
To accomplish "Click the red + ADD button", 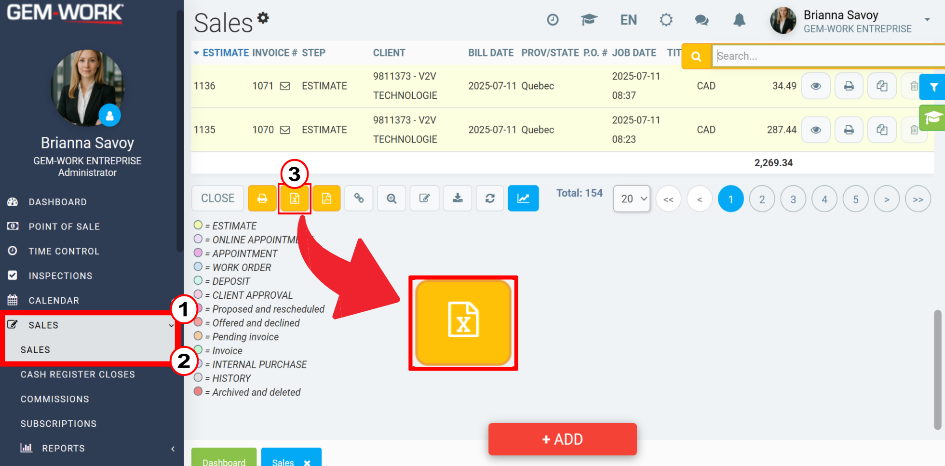I will (563, 439).
